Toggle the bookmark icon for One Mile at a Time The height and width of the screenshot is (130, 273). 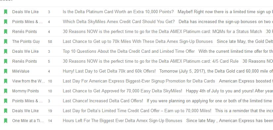[6, 121]
